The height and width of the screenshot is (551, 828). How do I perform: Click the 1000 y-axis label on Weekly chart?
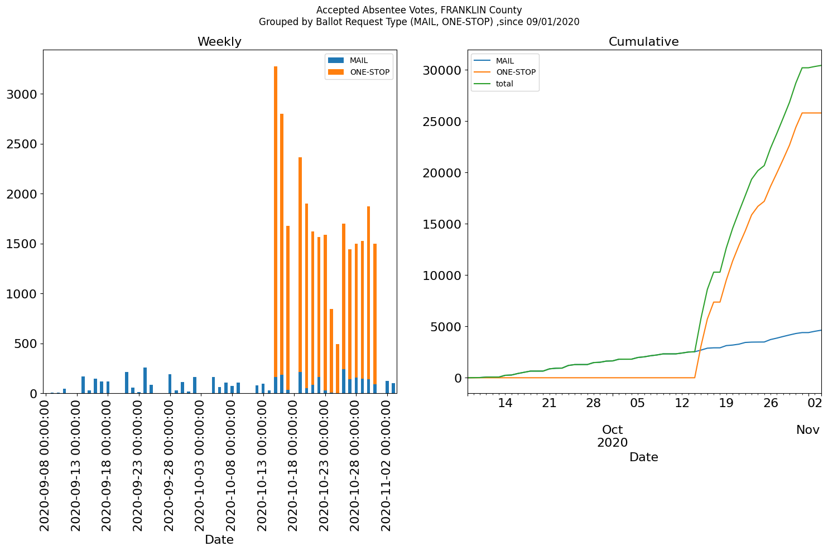pyautogui.click(x=21, y=294)
